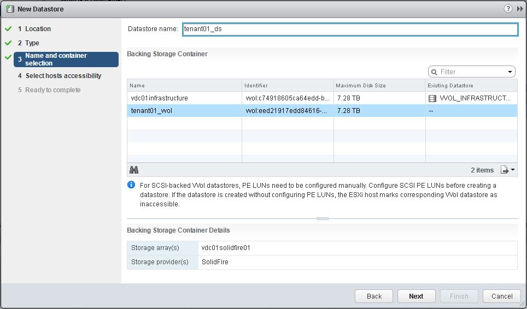Open step 4 Select hosts accessibility
The width and height of the screenshot is (527, 309).
(x=60, y=76)
